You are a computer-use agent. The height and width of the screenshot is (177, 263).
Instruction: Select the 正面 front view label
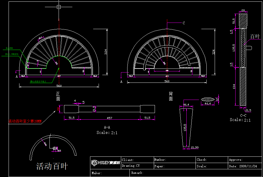(58, 96)
